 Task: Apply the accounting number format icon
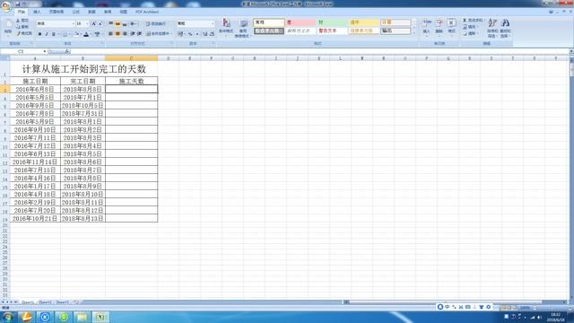tap(180, 34)
